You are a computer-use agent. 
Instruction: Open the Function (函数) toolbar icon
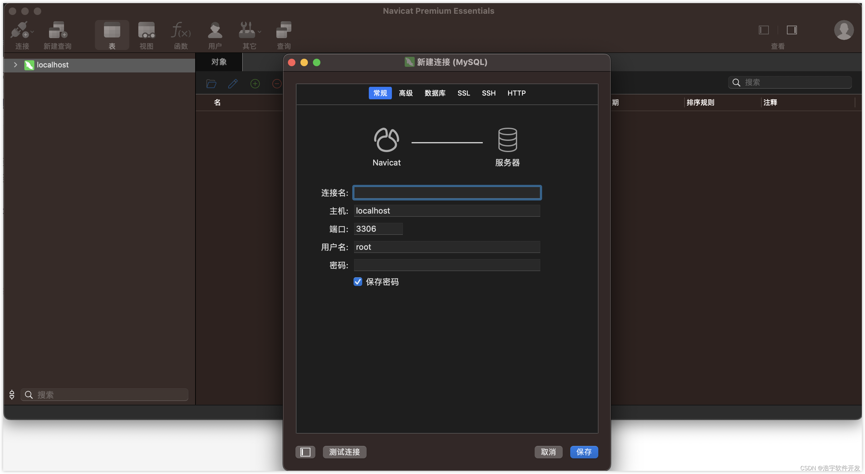click(181, 31)
